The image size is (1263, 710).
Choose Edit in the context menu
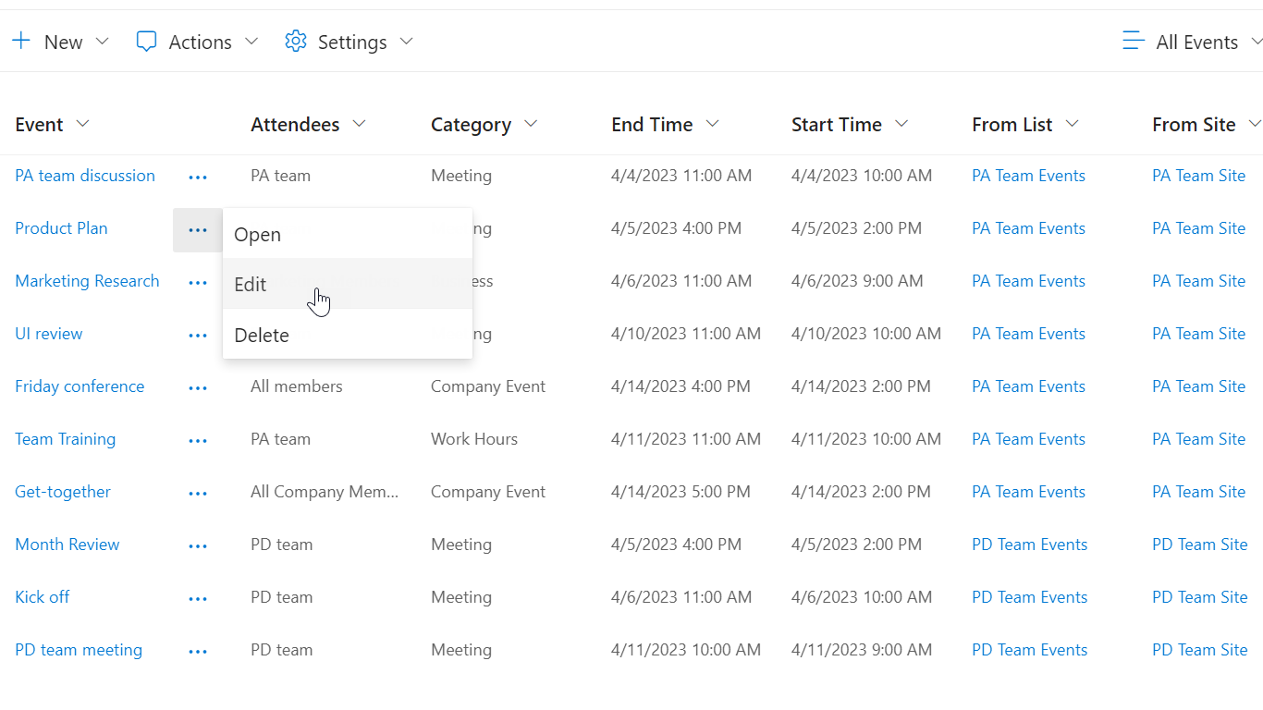(251, 285)
